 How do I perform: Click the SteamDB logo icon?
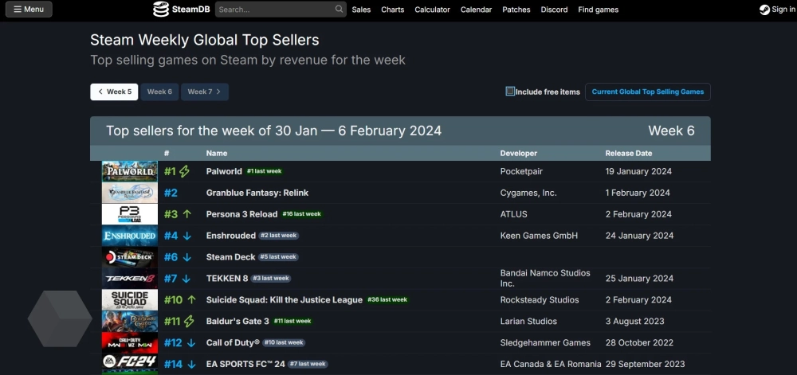tap(162, 10)
